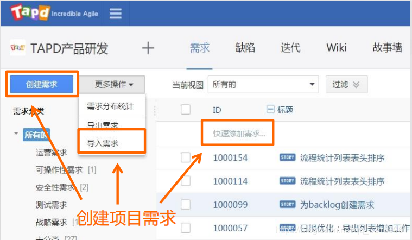Select 可操作性需求 category
412x240 pixels.
pos(59,170)
